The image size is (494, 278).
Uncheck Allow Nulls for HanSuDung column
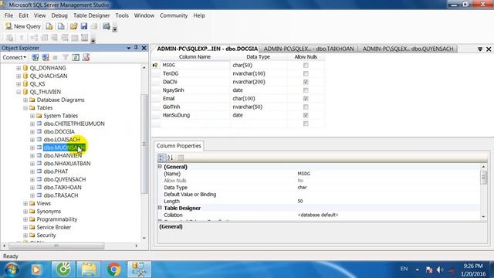(306, 115)
